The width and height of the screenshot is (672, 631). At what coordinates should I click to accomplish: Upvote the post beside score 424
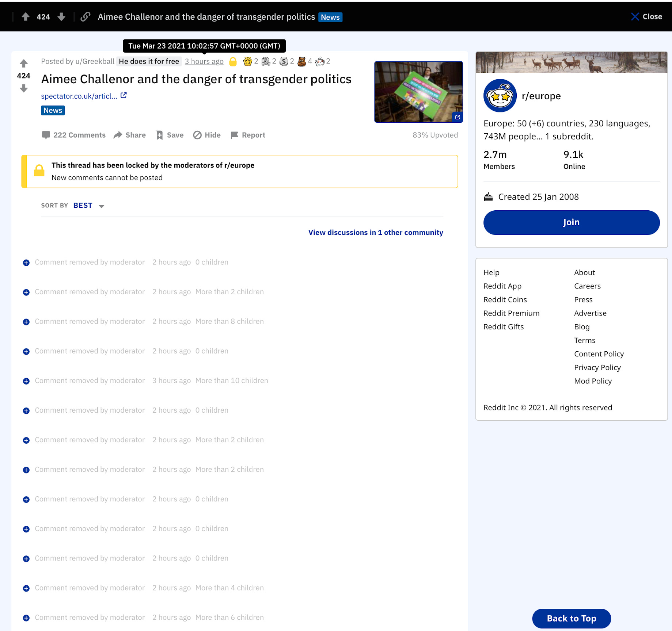[24, 64]
